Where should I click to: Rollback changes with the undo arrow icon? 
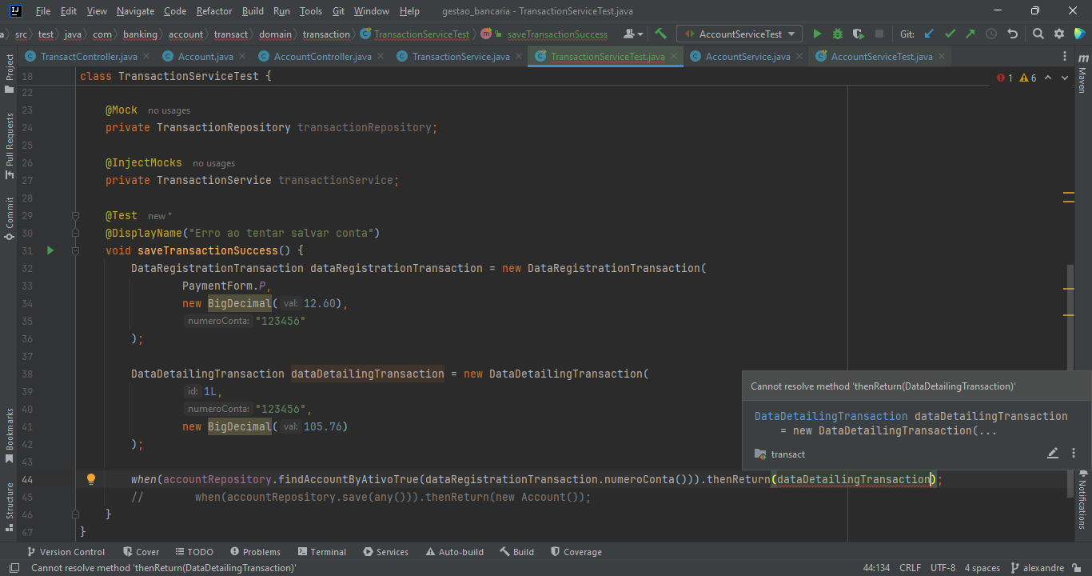[x=1013, y=34]
